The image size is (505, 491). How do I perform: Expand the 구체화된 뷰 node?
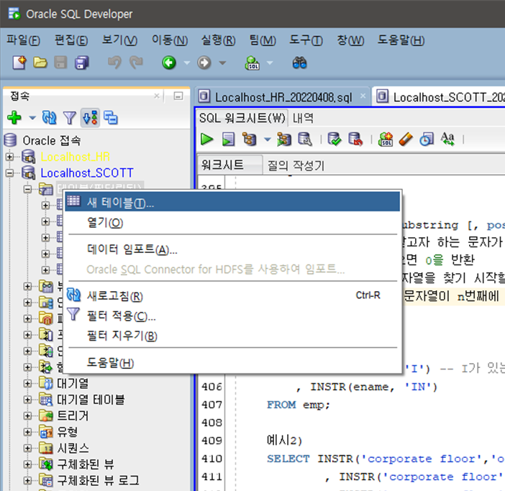(x=28, y=464)
